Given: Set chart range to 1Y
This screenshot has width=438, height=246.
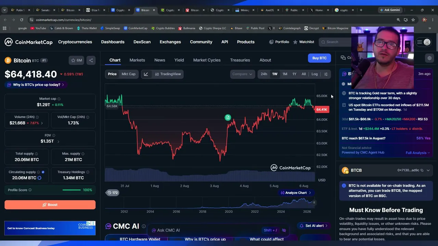Looking at the screenshot, I should (x=294, y=74).
